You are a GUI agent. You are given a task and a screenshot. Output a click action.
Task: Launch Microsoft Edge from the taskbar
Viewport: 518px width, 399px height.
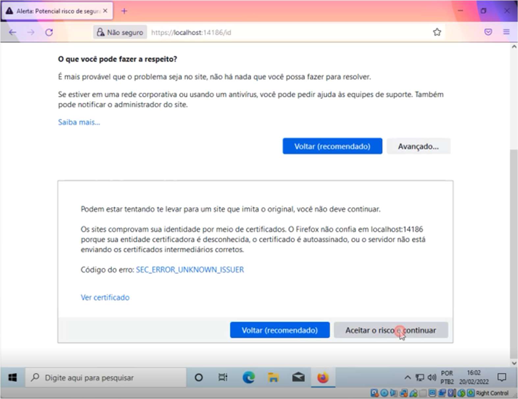coord(248,378)
